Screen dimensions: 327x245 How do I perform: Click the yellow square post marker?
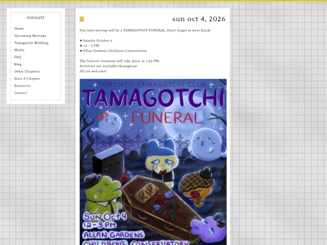coord(82,19)
